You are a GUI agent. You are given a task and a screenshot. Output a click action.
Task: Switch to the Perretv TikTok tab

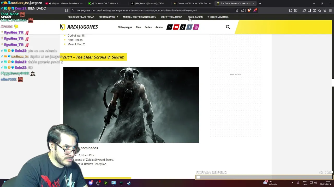point(150,3)
